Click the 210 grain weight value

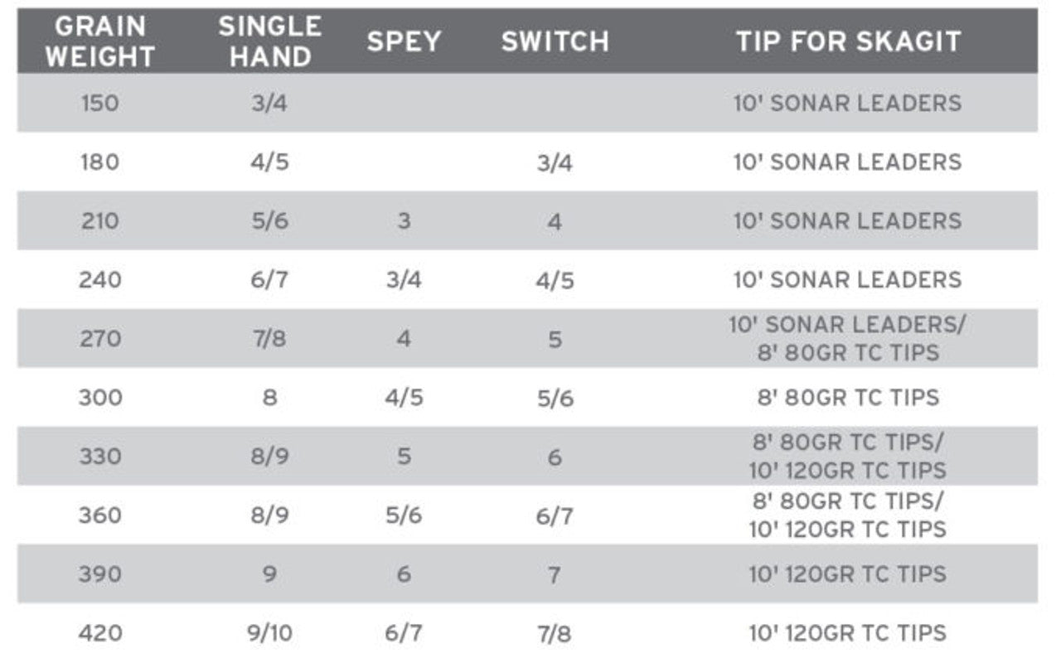coord(100,221)
